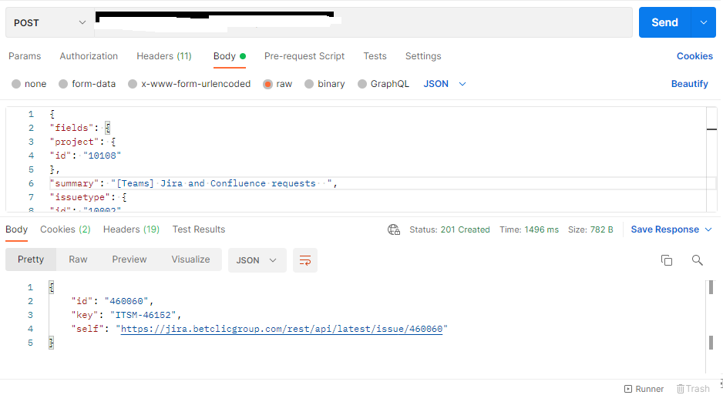
Task: Select the response Body tab
Action: [17, 229]
